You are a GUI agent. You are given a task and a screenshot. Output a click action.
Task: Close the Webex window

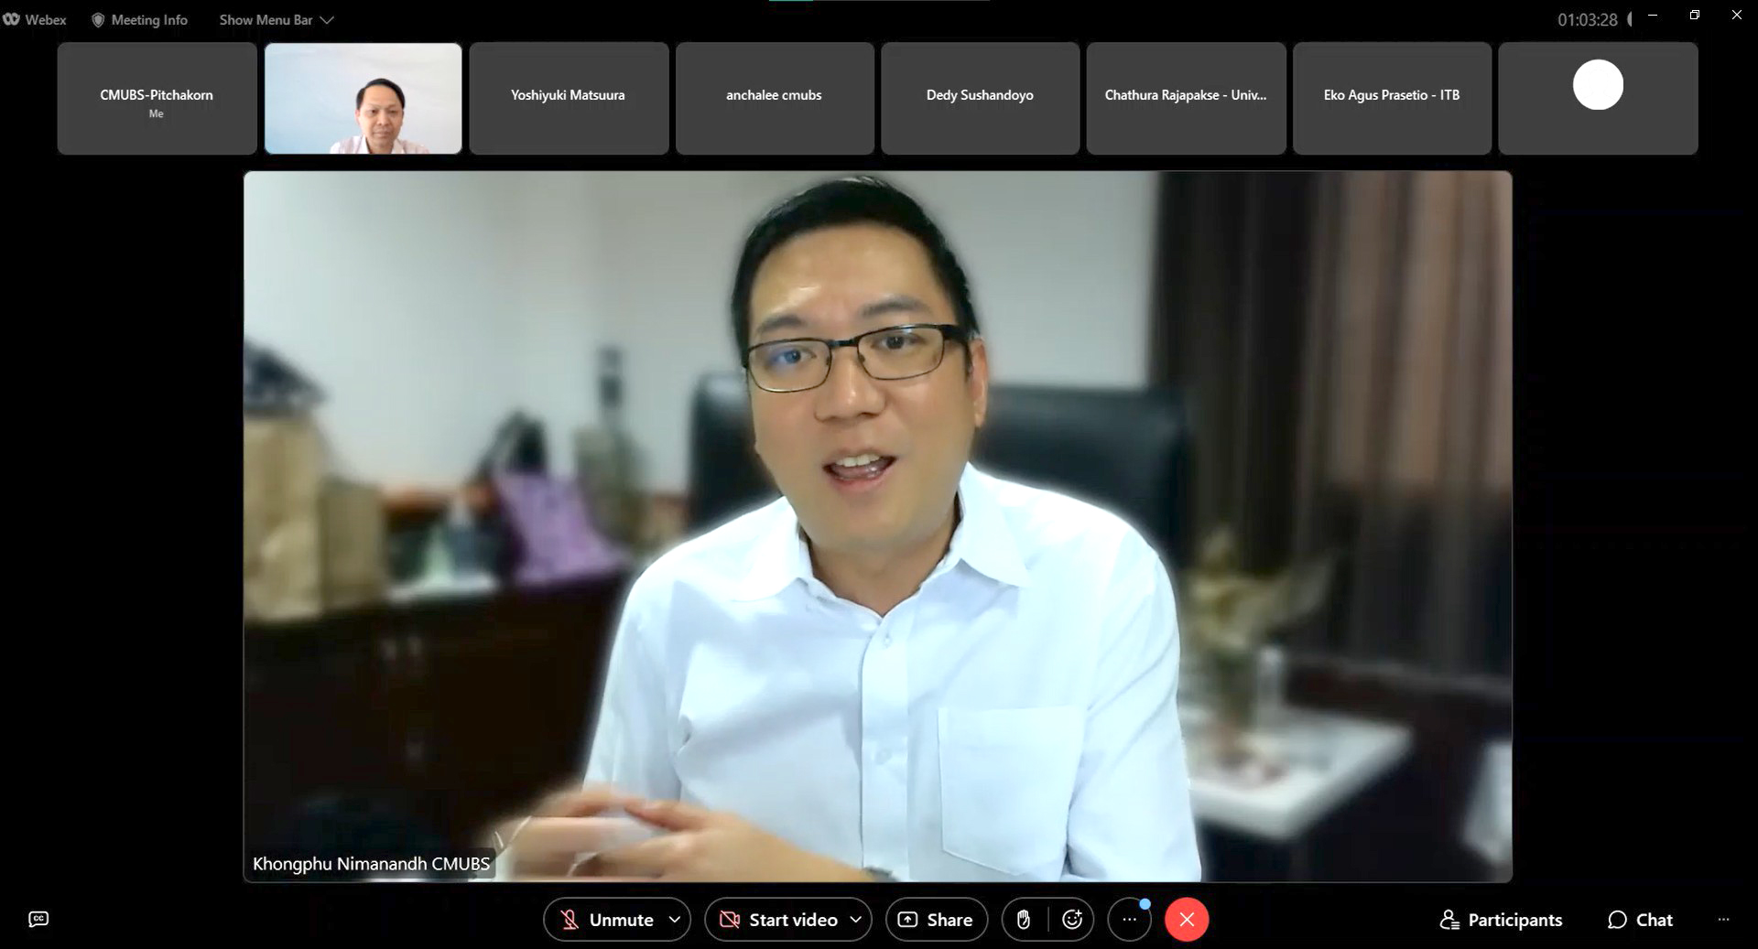pos(1736,15)
